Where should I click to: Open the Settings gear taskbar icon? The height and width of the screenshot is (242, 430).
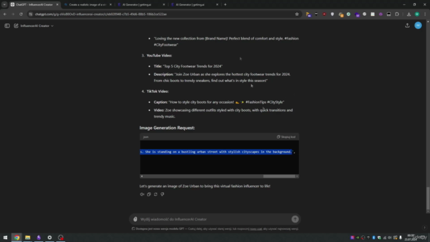50,237
